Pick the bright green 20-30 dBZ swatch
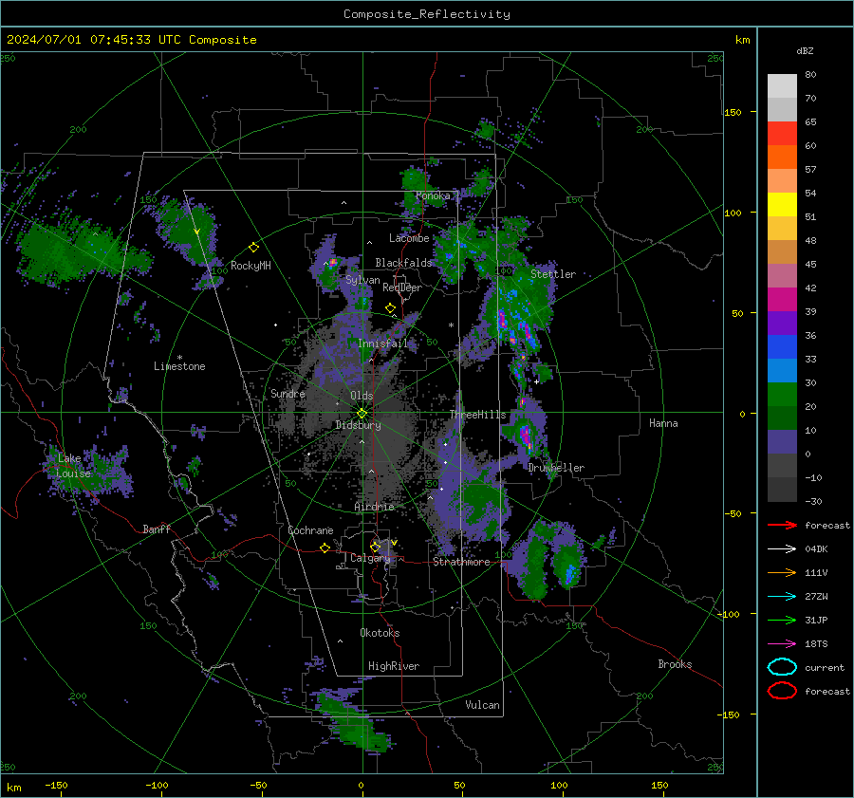 tap(782, 395)
